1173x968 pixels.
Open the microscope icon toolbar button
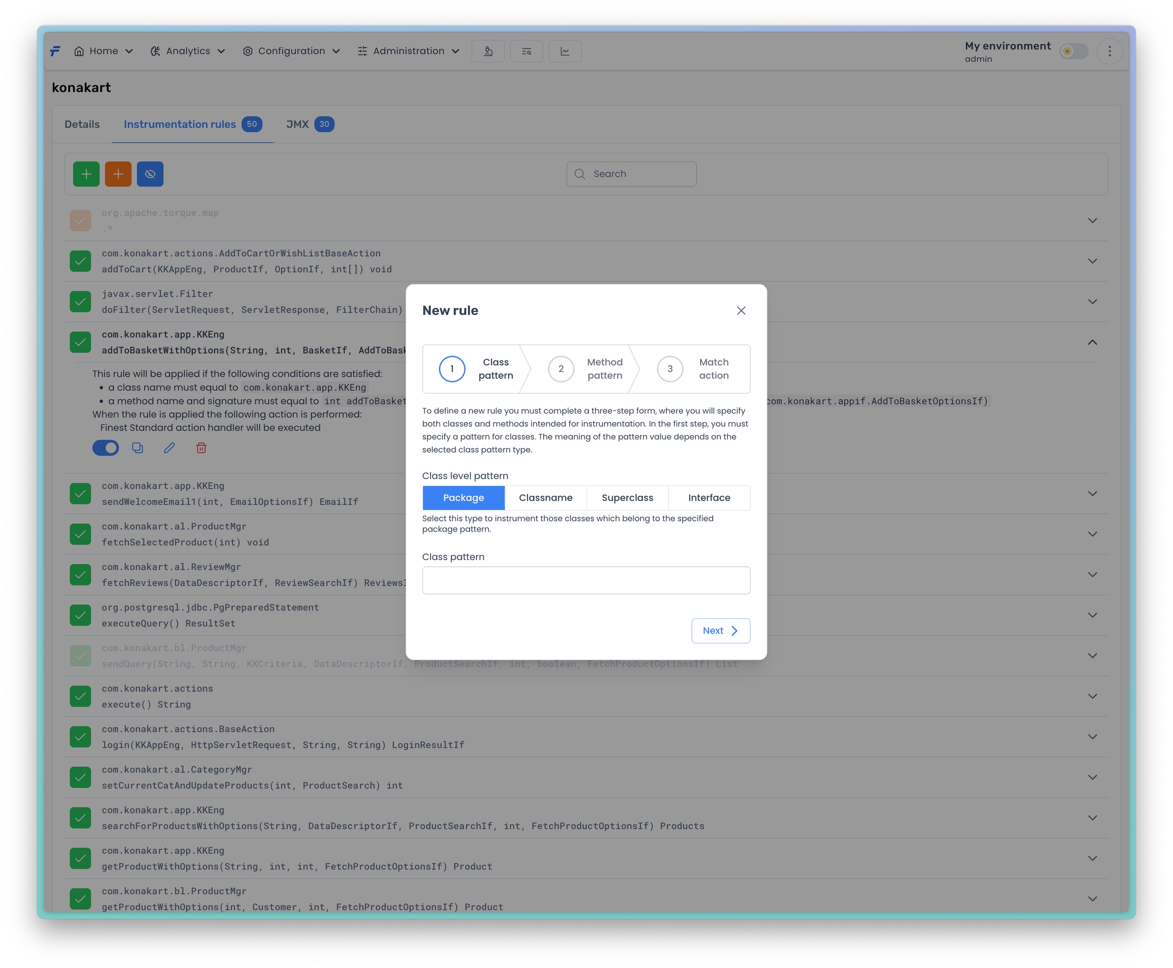click(x=488, y=51)
